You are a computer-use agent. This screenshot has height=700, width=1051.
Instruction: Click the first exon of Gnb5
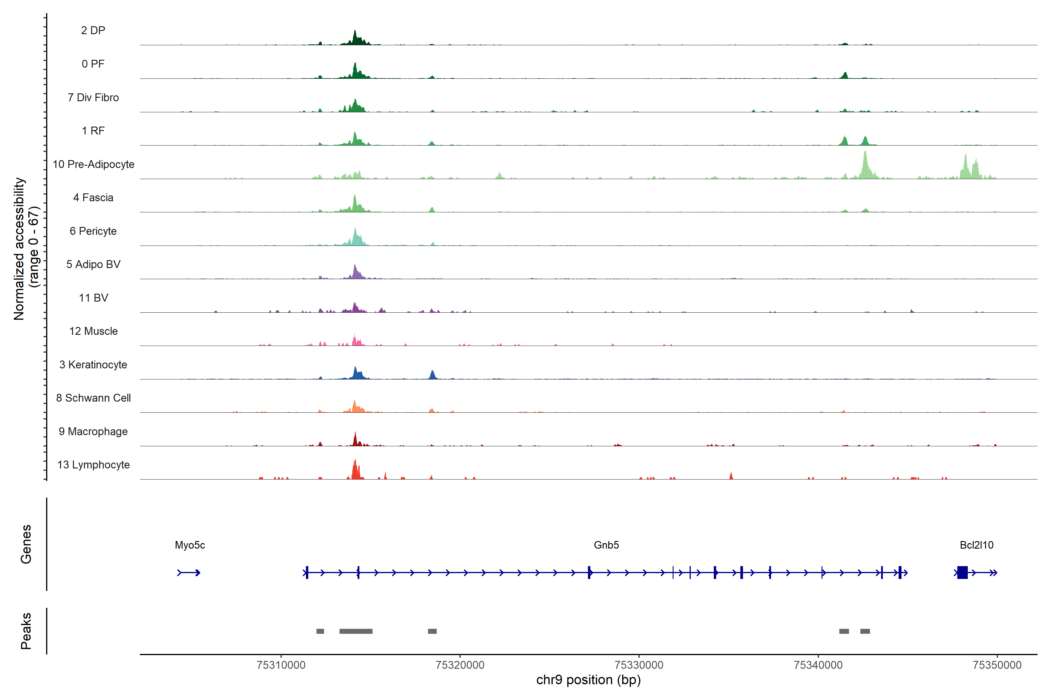[x=307, y=572]
